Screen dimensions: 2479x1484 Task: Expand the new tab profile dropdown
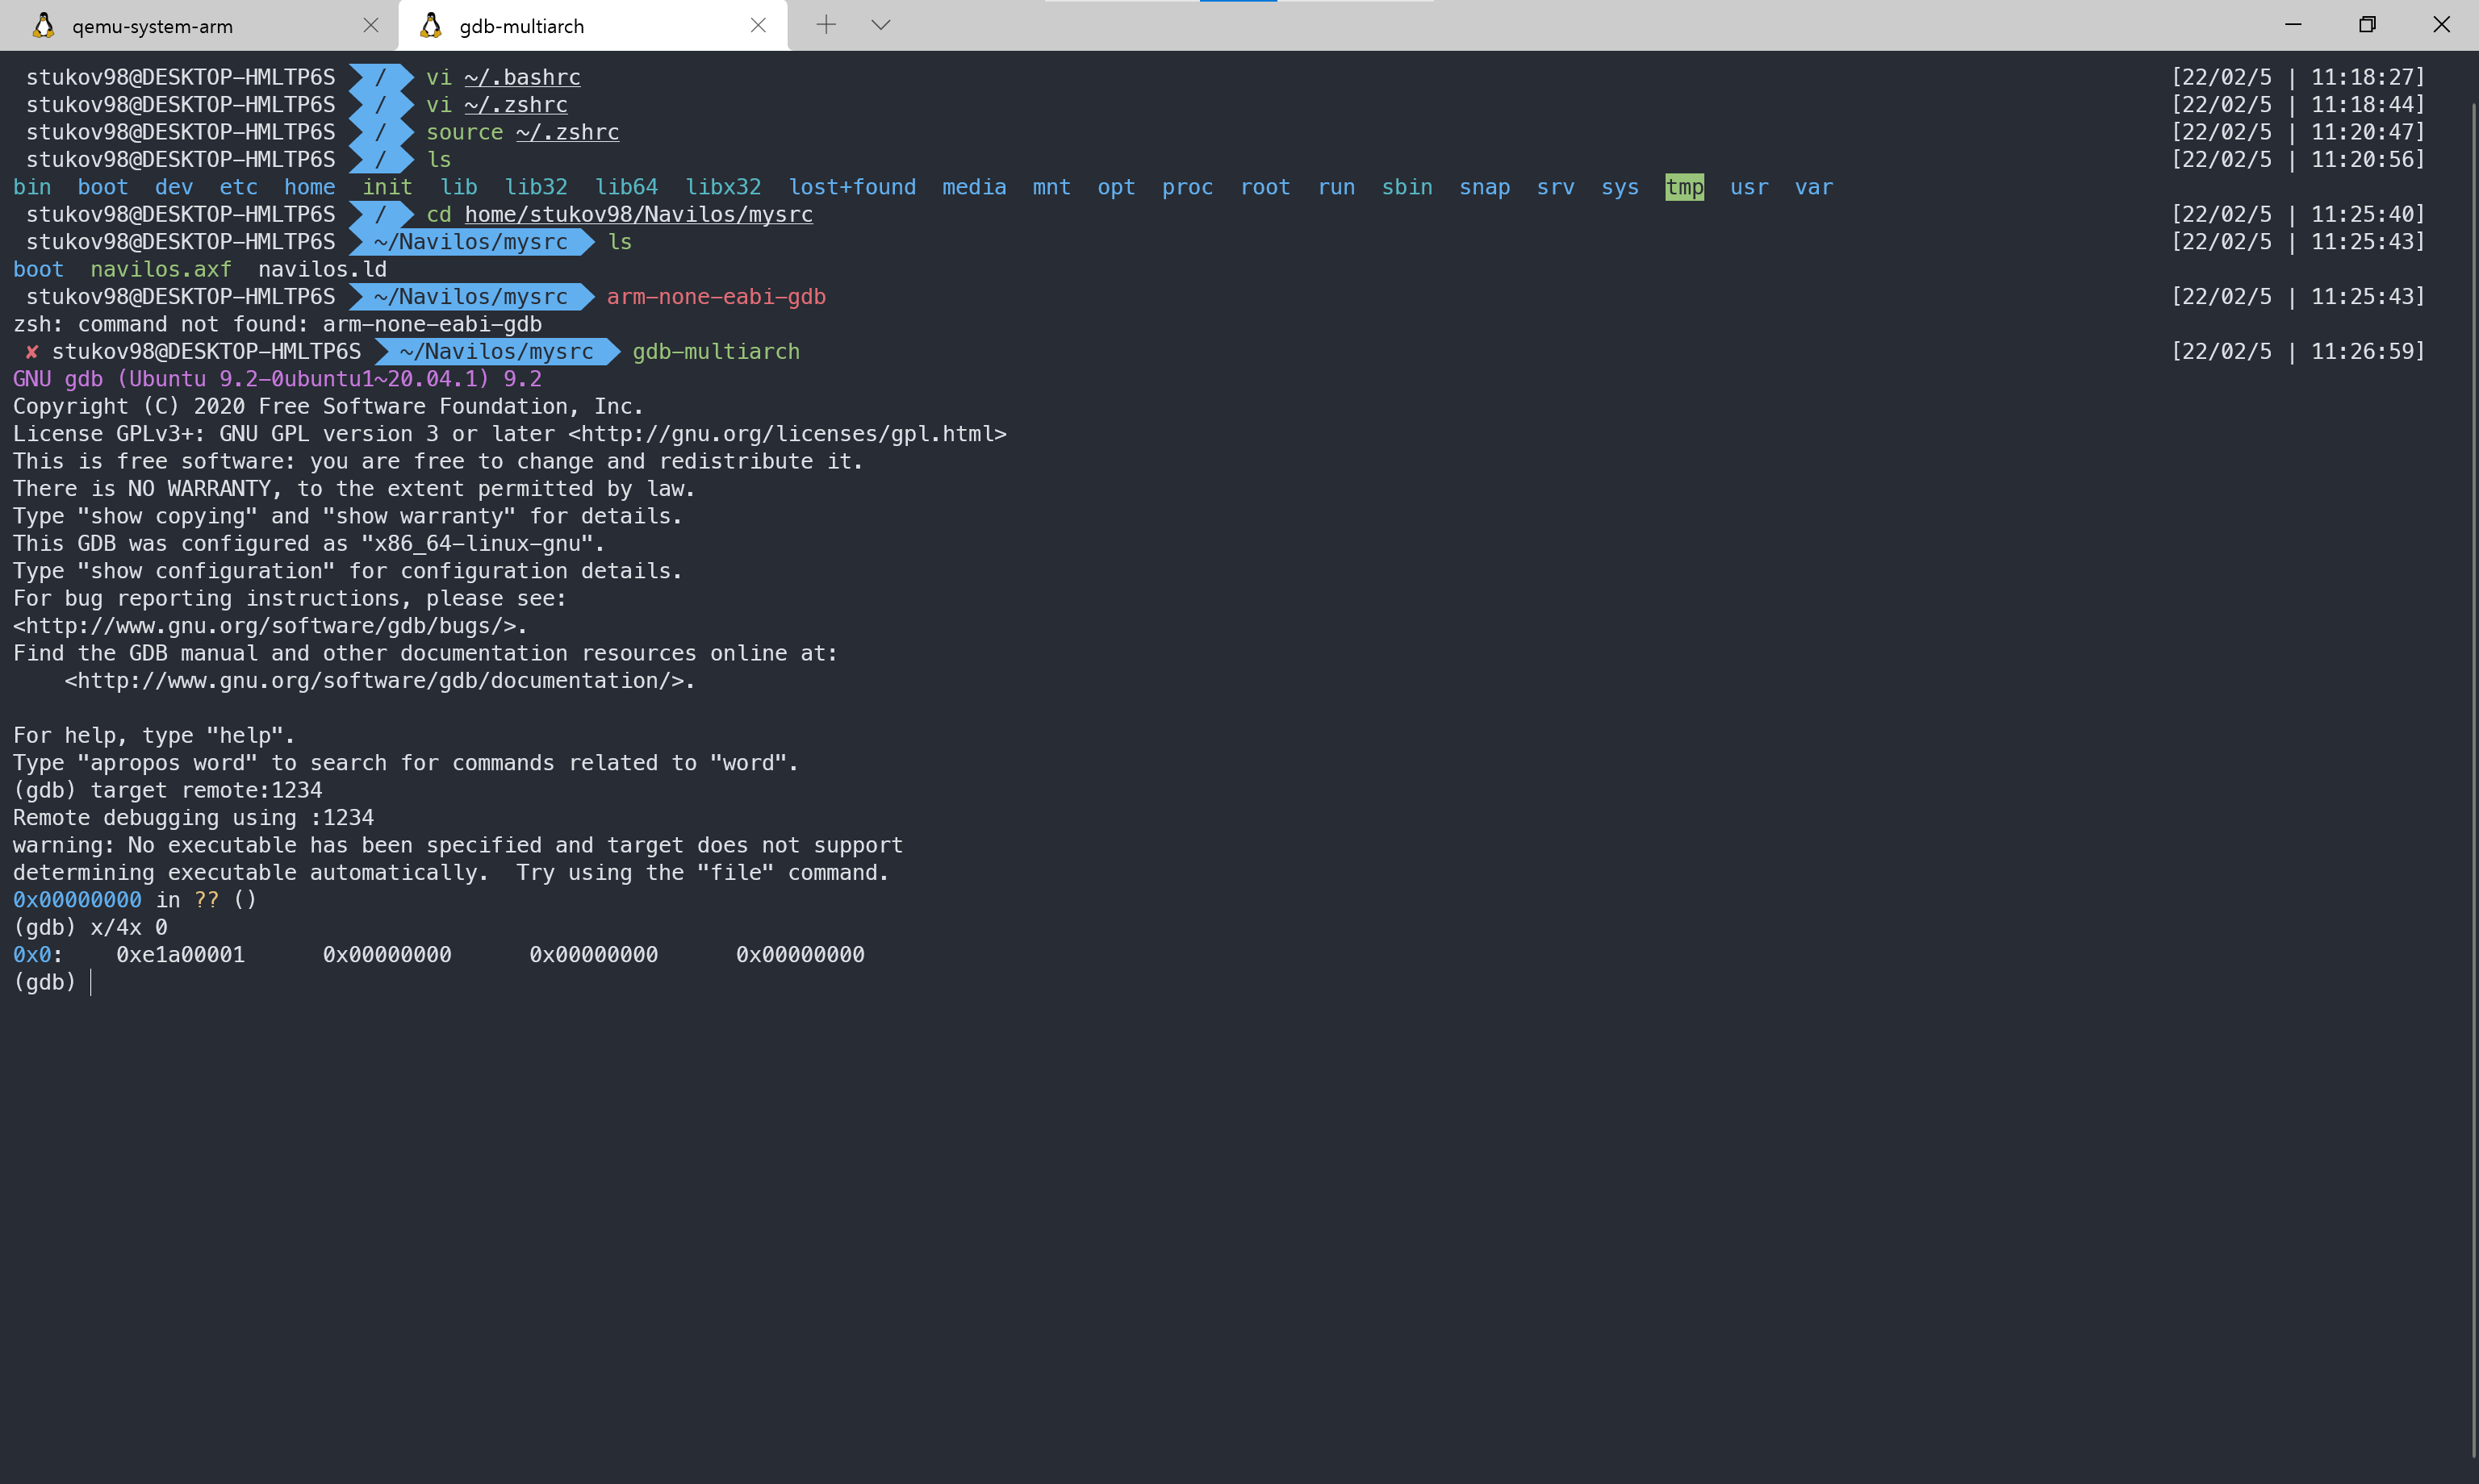[880, 25]
